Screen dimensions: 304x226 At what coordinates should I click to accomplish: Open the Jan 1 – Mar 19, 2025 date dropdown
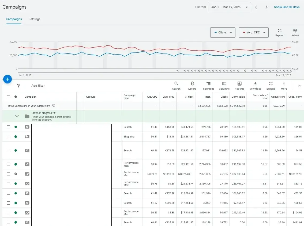[229, 7]
